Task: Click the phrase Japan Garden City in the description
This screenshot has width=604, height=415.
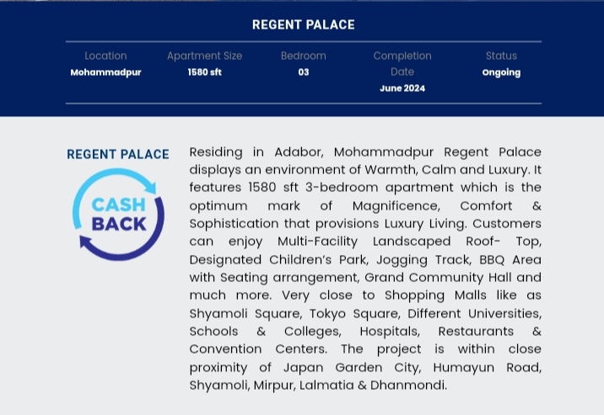Action: pyautogui.click(x=352, y=368)
